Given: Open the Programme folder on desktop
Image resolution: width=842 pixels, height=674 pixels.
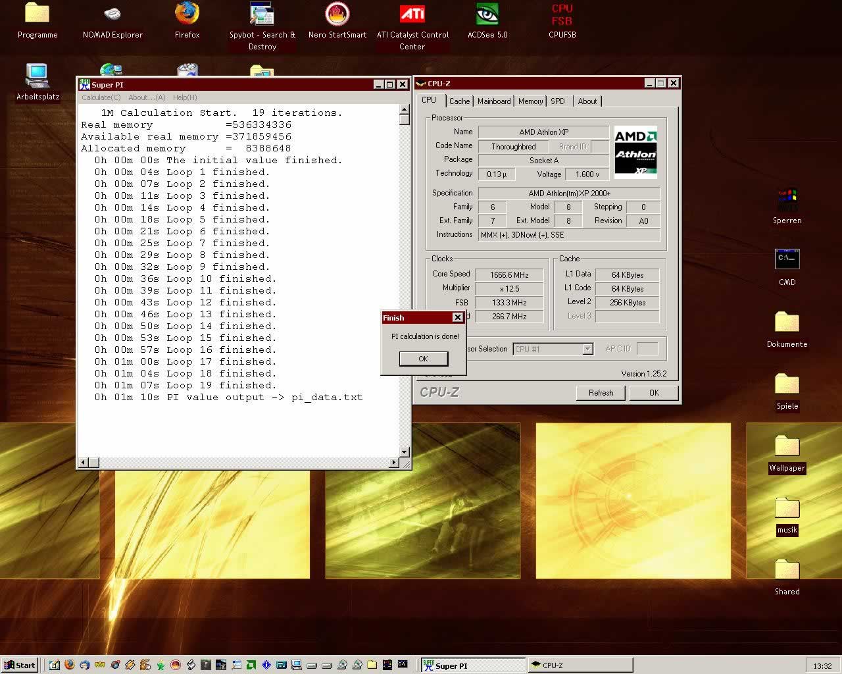Looking at the screenshot, I should pyautogui.click(x=37, y=21).
